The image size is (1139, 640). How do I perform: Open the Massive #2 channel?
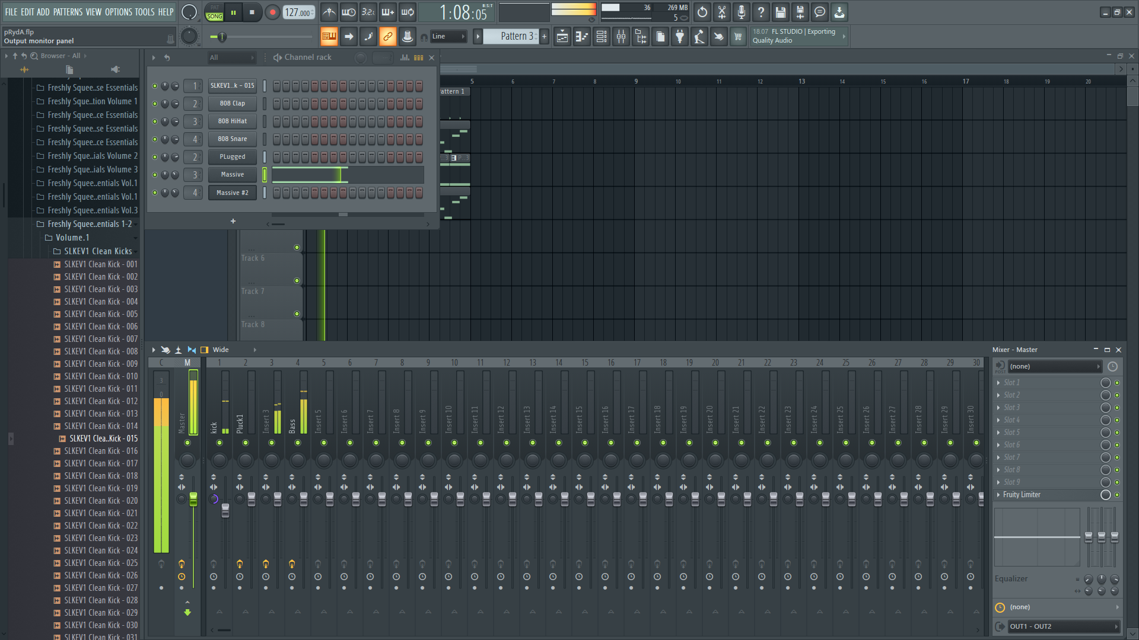click(232, 193)
